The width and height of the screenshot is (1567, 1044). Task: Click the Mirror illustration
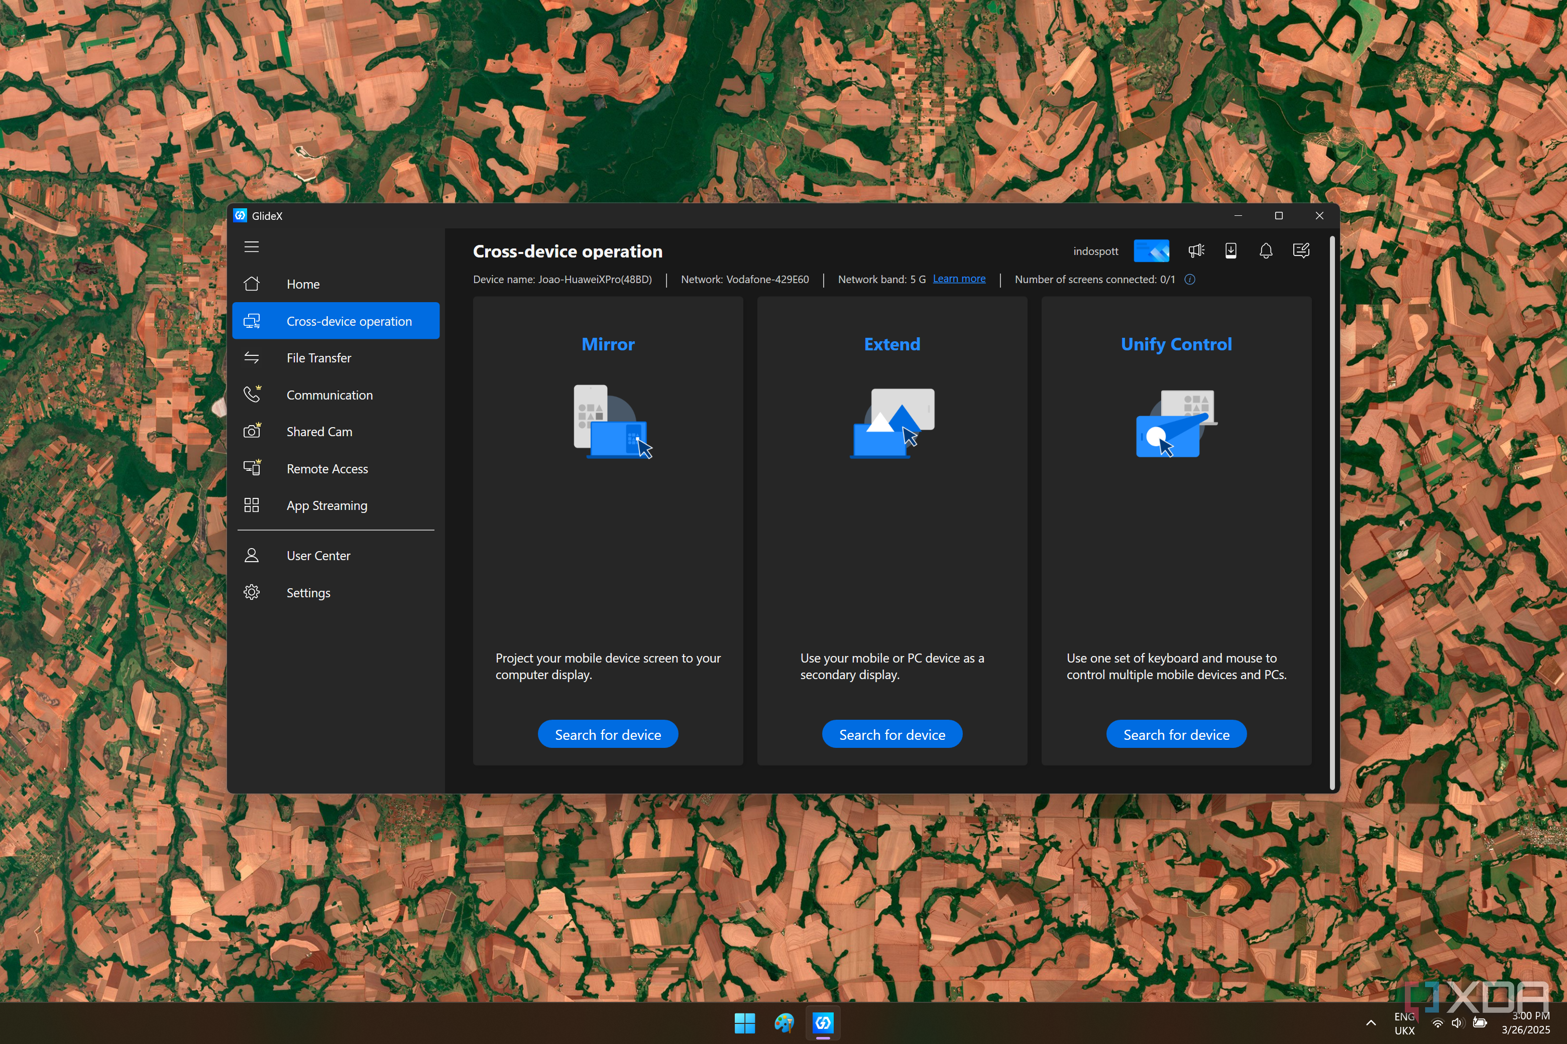(x=612, y=422)
